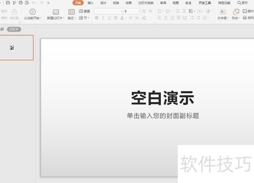Click the 图片 insert picture button
The image size is (254, 183).
(x=248, y=11)
